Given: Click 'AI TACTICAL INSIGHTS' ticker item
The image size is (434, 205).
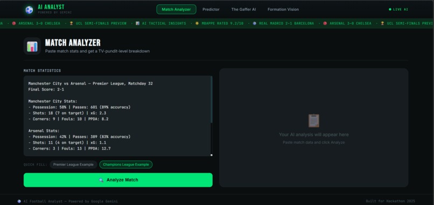Looking at the screenshot, I should click(164, 24).
